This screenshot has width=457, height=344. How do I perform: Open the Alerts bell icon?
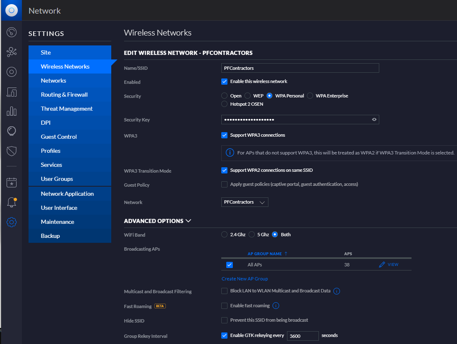12,202
